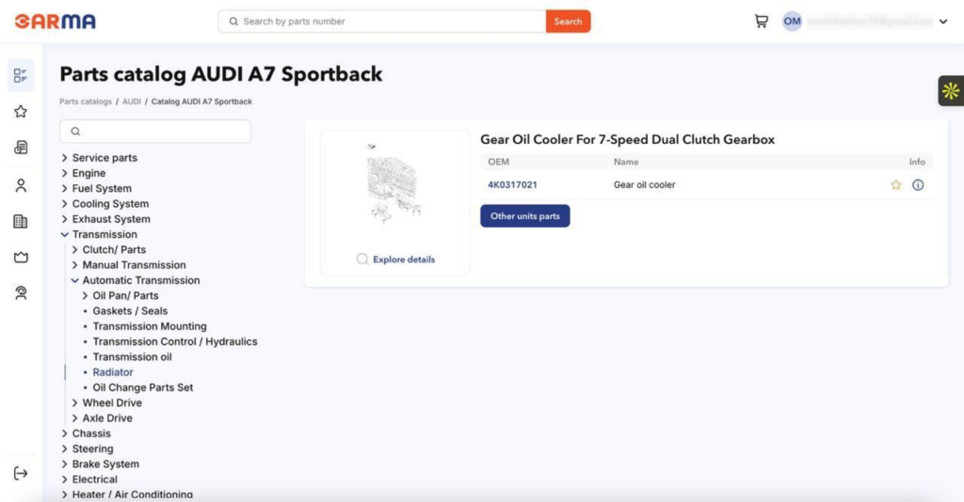Click the yellow asterisk widget at the right edge
This screenshot has width=964, height=502.
click(x=950, y=91)
